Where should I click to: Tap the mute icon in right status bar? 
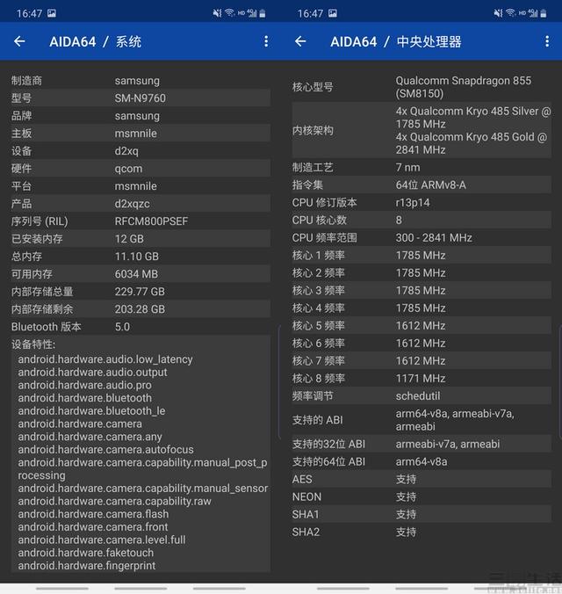498,14
